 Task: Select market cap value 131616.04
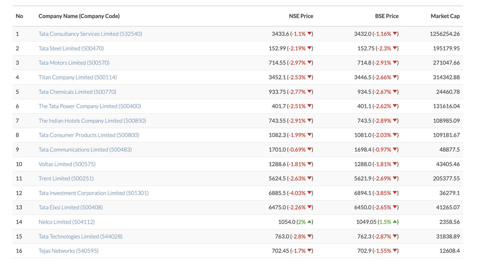pos(446,106)
